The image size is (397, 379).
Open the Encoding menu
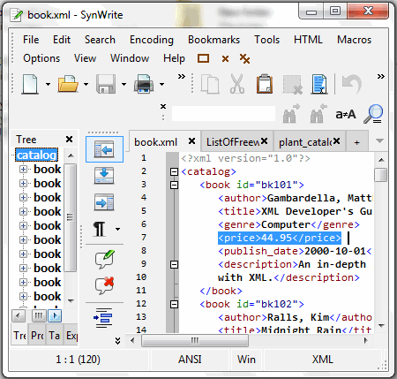pyautogui.click(x=152, y=40)
